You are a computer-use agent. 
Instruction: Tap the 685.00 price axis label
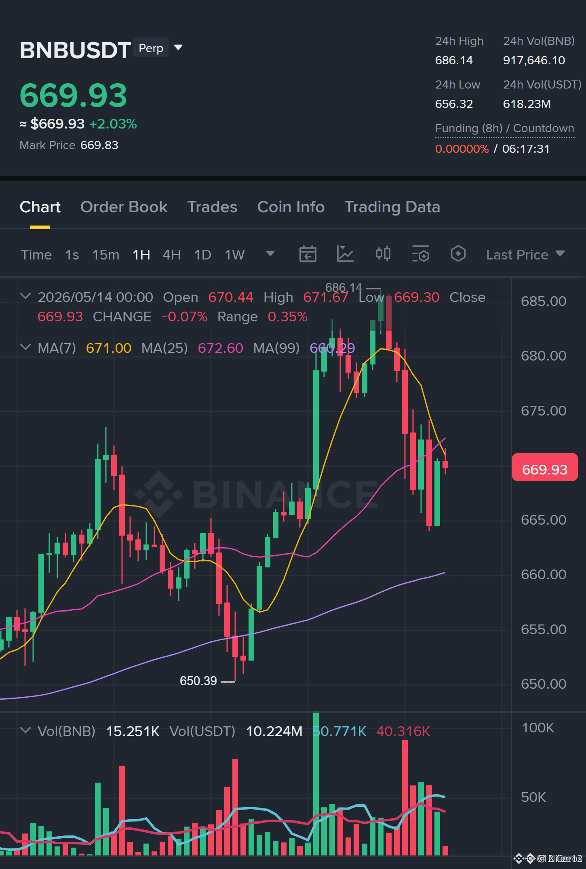click(544, 301)
